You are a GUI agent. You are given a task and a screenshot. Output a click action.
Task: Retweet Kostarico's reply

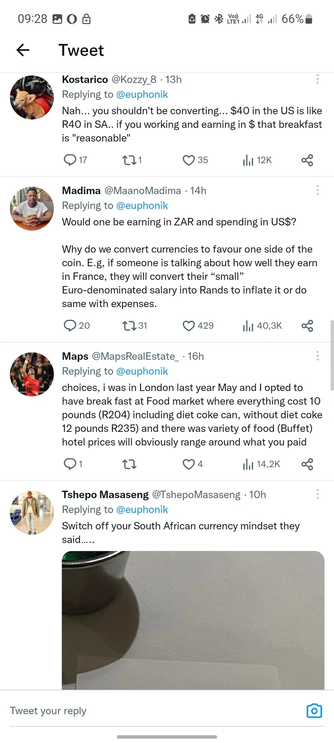[x=132, y=160]
